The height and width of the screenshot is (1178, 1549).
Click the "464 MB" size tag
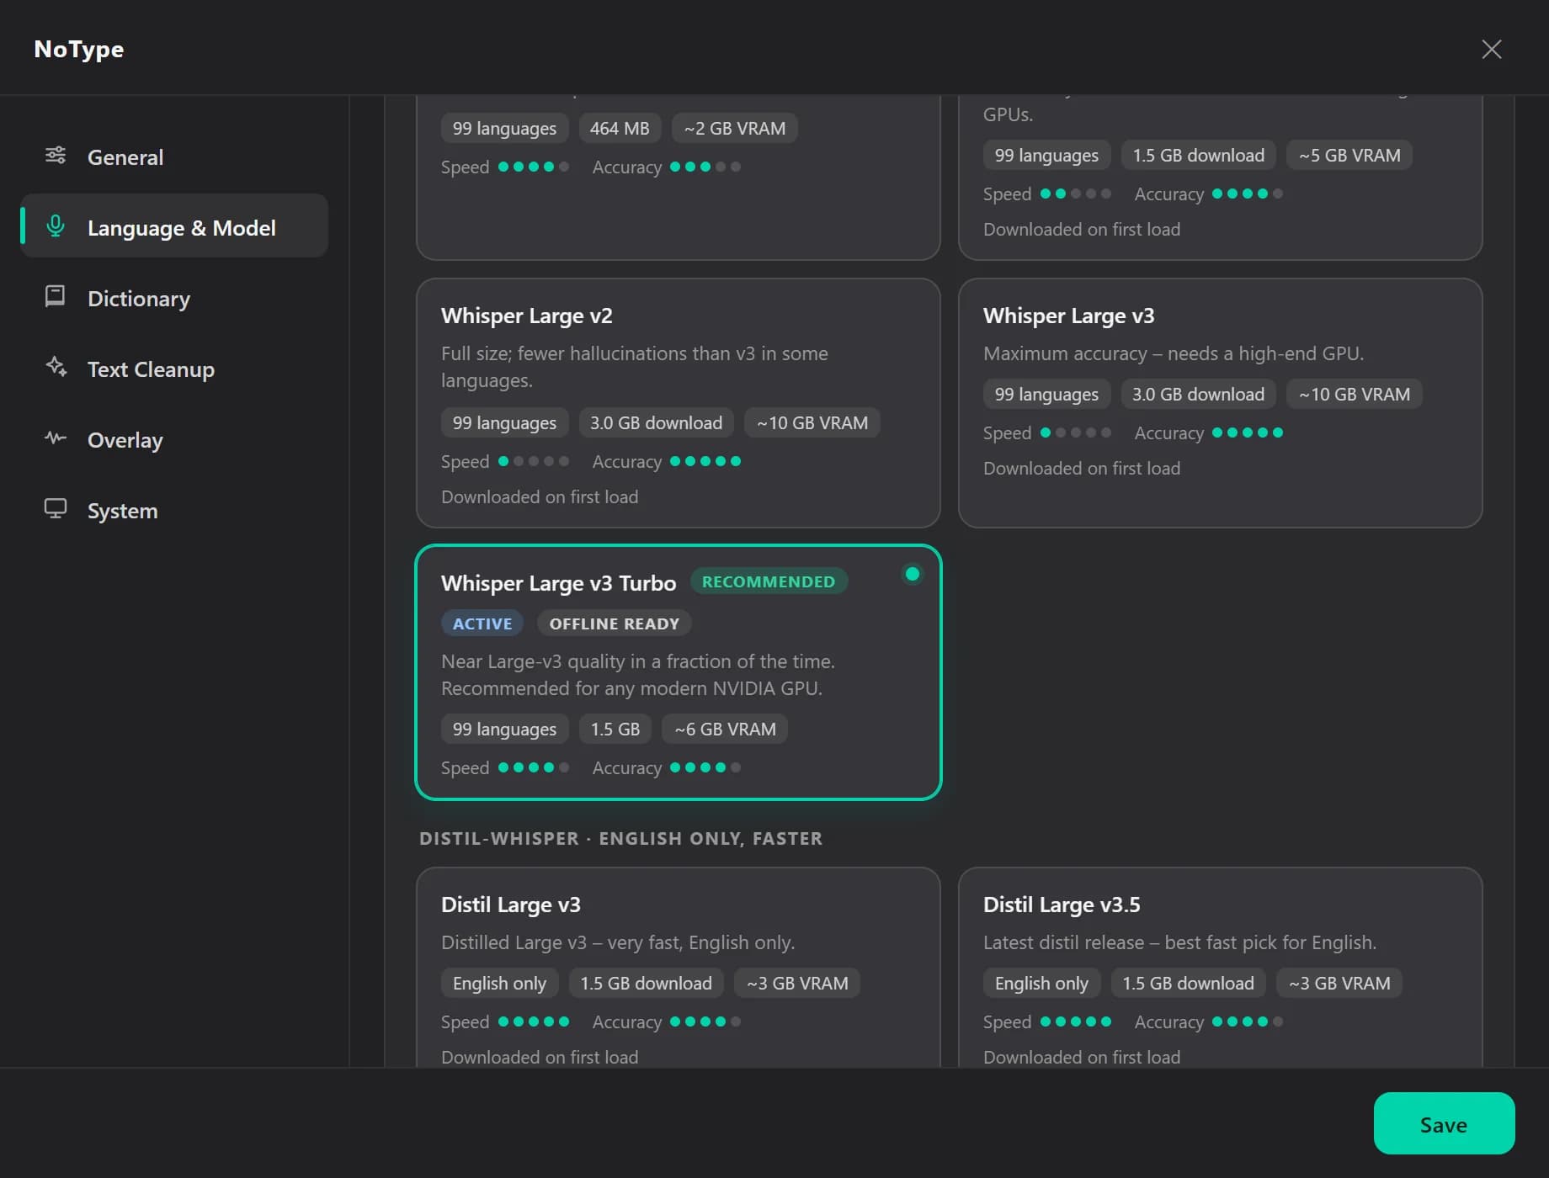[x=620, y=129]
